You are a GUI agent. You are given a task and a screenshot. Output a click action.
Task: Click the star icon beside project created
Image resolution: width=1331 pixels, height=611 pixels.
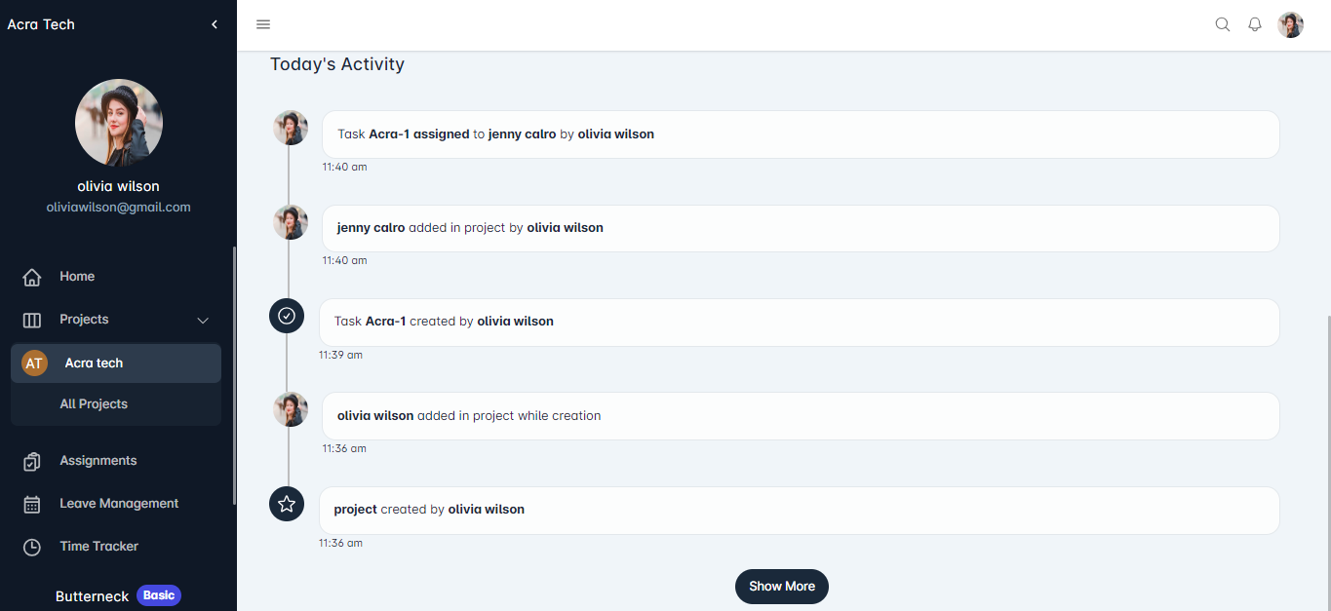[287, 504]
